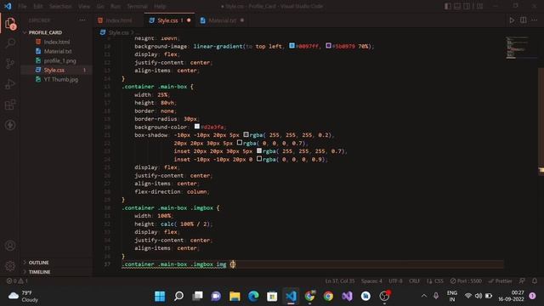
Task: Open File Explorer from the taskbar
Action: pos(235,296)
